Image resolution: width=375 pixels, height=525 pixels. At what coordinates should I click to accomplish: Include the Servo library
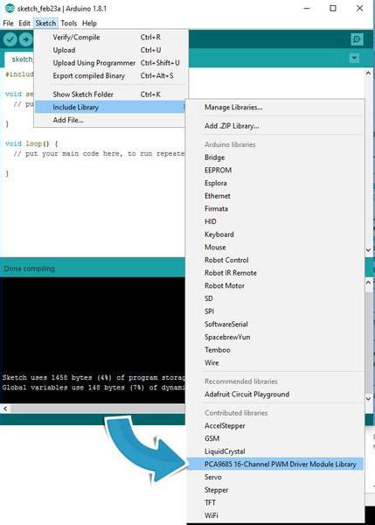tap(275, 477)
